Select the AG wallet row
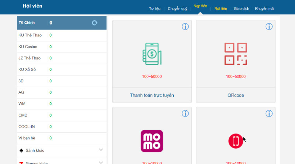Viewport: 295px width, 164px height. point(62,93)
